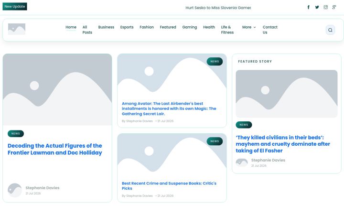Click NEWS tag on Frontier Lawman card

tap(16, 133)
